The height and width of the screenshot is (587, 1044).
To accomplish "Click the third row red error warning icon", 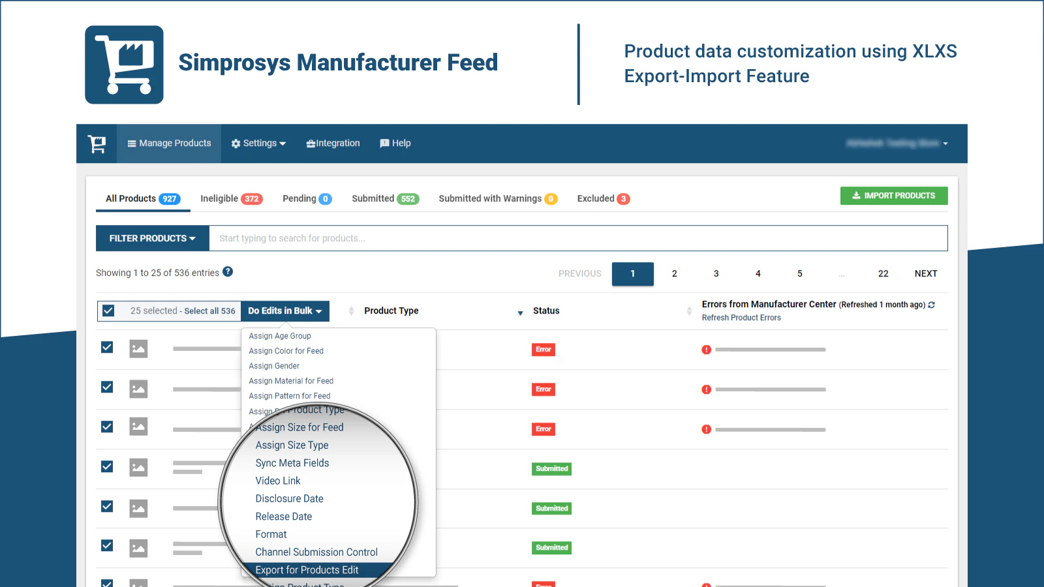I will point(706,429).
